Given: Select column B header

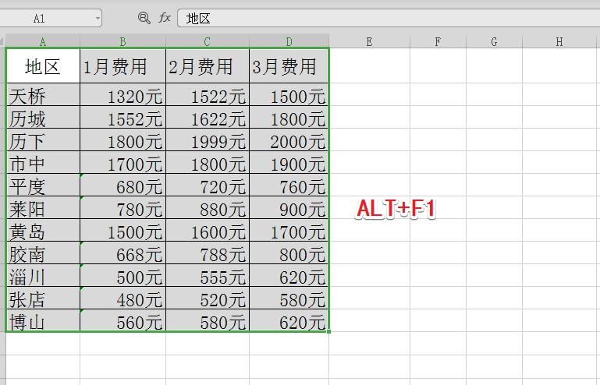Looking at the screenshot, I should click(x=122, y=41).
